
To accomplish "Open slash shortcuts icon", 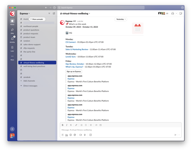I will (90, 135).
